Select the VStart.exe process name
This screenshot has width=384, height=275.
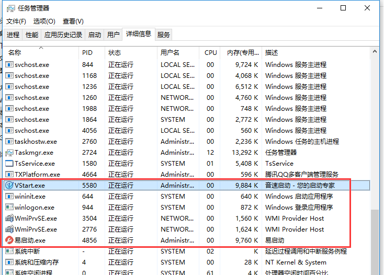point(30,186)
